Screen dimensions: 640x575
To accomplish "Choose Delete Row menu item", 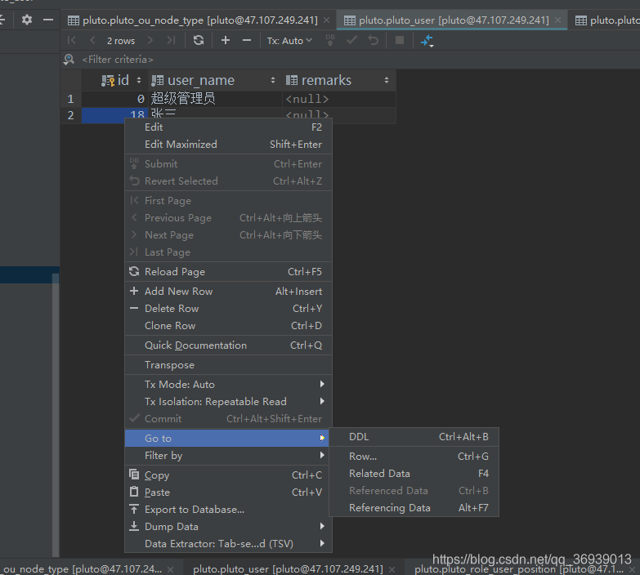I will point(229,308).
